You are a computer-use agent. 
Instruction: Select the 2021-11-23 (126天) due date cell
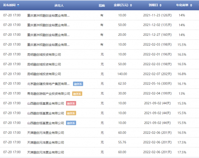[157, 15]
